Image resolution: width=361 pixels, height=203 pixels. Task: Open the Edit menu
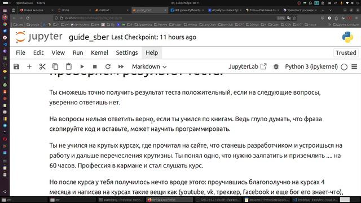(38, 52)
